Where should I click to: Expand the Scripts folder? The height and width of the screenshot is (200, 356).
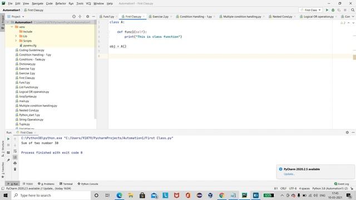16,41
